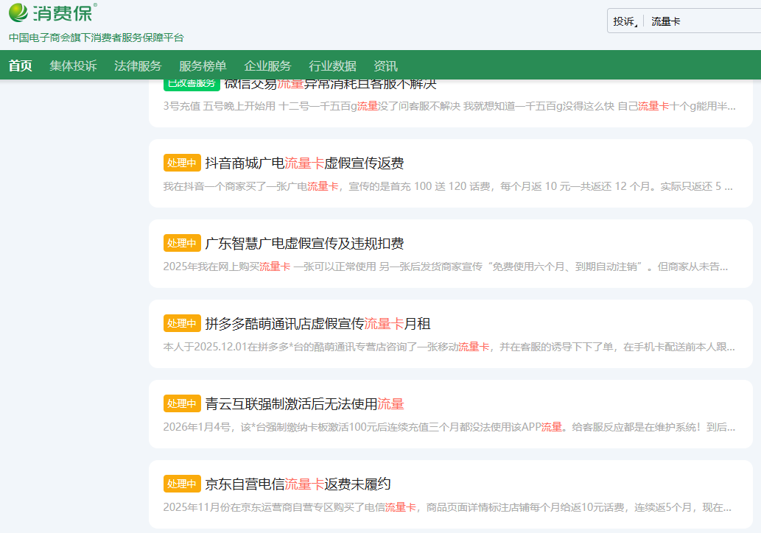Screen dimensions: 761x533
Task: Navigate to 企业服务 in the top menu
Action: (267, 66)
